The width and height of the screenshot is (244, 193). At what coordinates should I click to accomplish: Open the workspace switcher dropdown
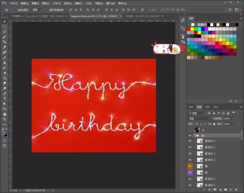coord(237,10)
